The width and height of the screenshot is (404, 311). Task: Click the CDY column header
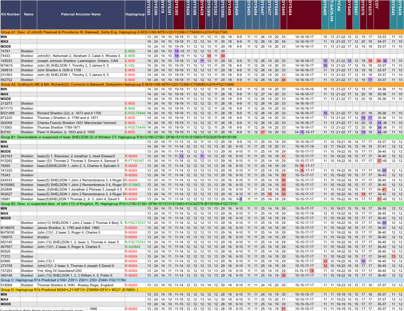381,14
